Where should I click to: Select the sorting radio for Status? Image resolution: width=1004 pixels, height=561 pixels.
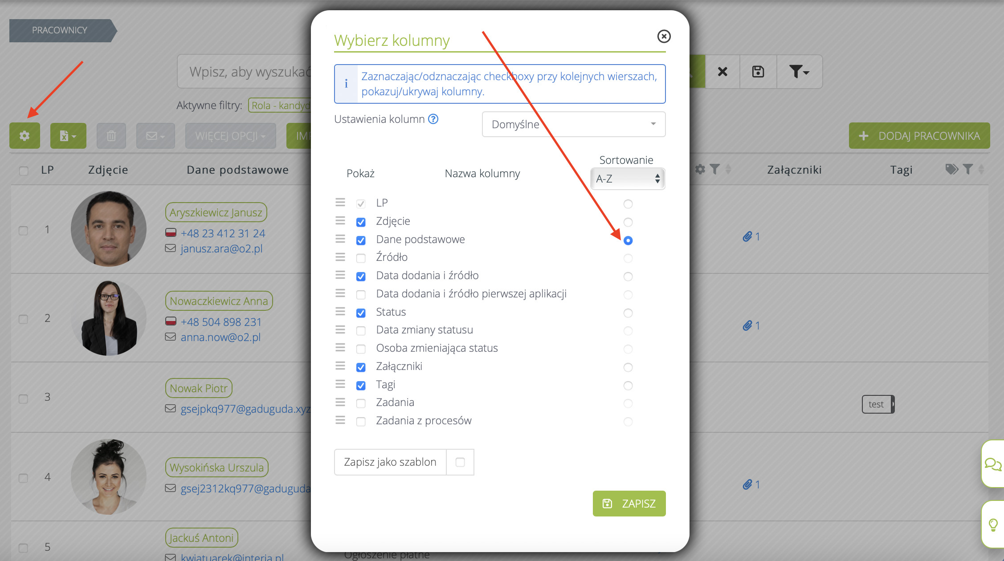pyautogui.click(x=628, y=313)
